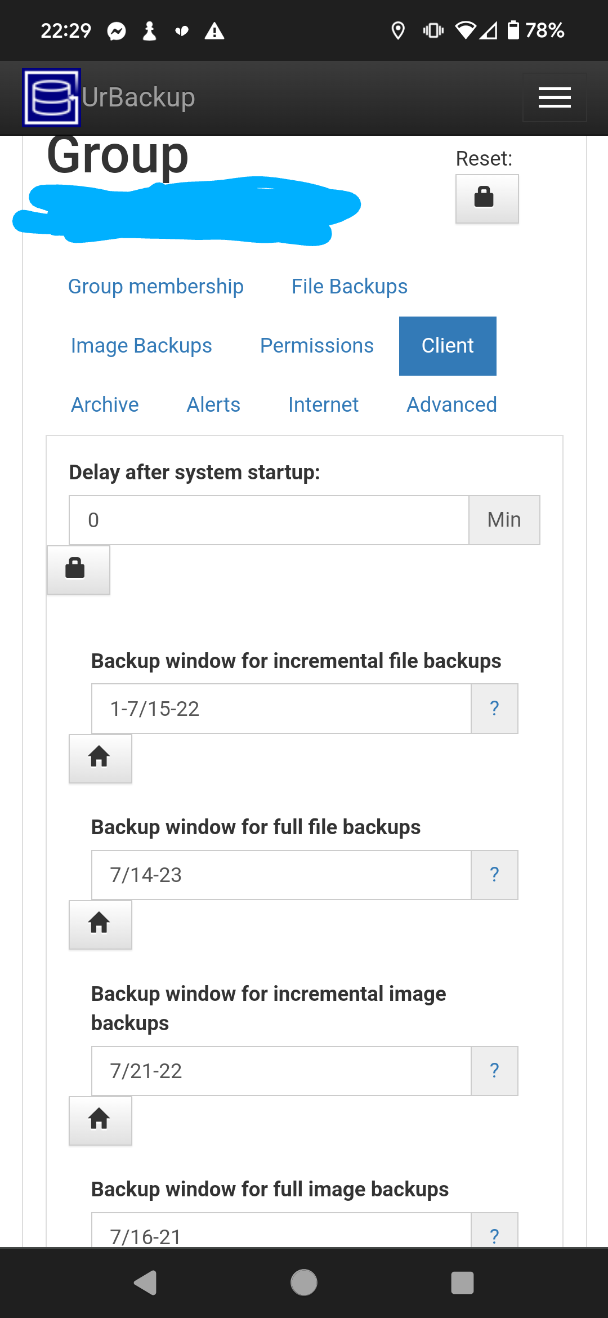The image size is (608, 1318).
Task: Click home icon under incremental image backup window
Action: click(100, 1120)
